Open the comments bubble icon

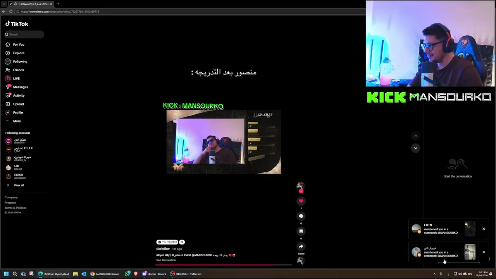[301, 216]
